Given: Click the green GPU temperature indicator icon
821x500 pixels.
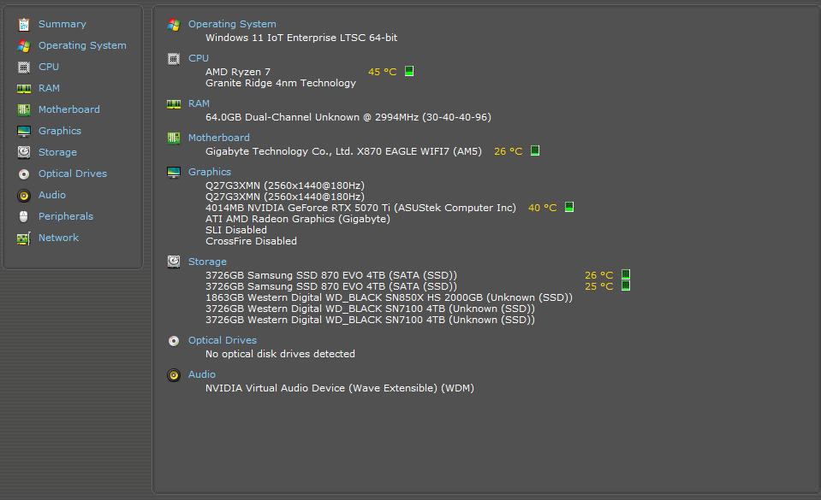Looking at the screenshot, I should pos(569,207).
